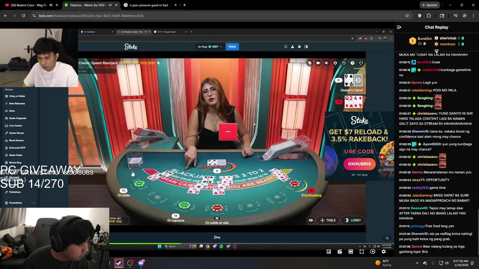
Task: Bookmark this page with the star
Action: click(407, 16)
